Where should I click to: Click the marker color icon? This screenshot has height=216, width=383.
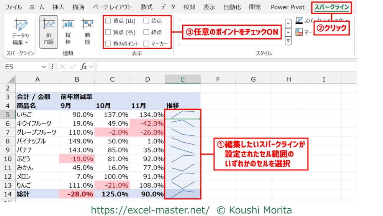[299, 32]
